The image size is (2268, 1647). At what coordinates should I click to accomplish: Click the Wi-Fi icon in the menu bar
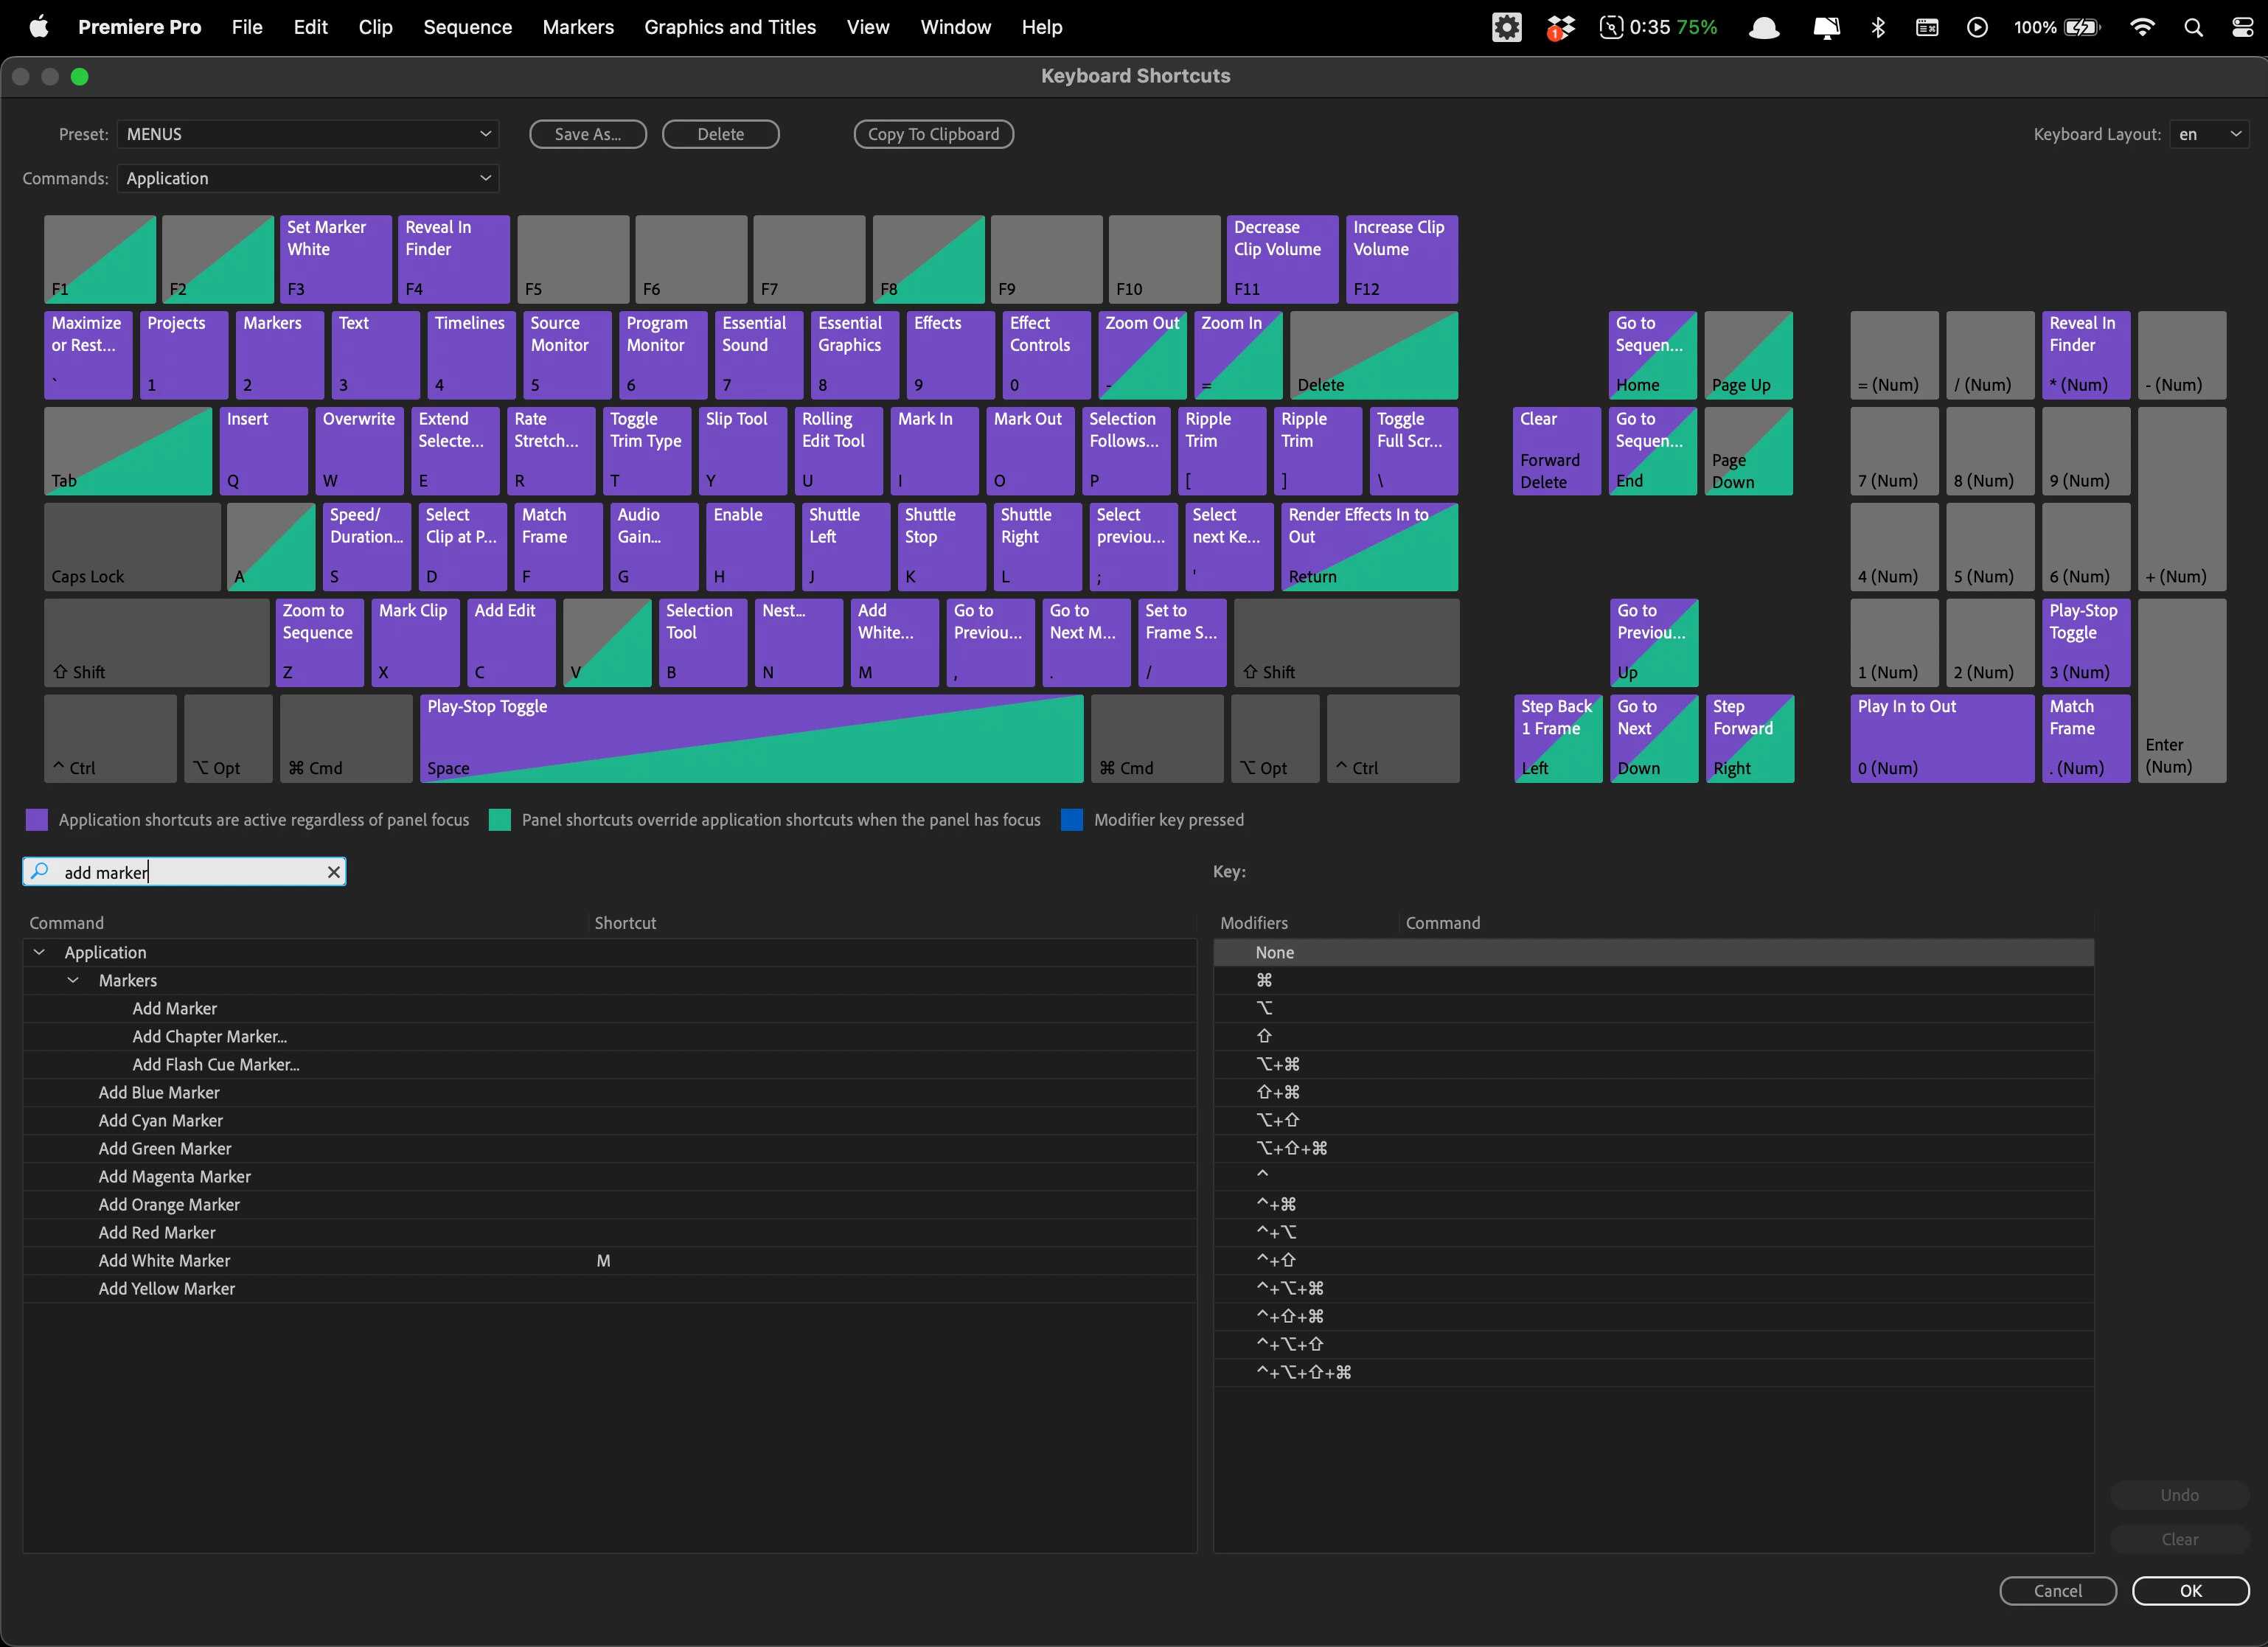pyautogui.click(x=2141, y=27)
